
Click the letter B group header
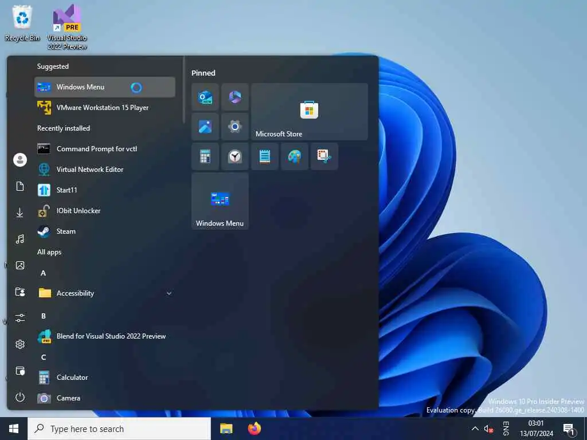(44, 316)
